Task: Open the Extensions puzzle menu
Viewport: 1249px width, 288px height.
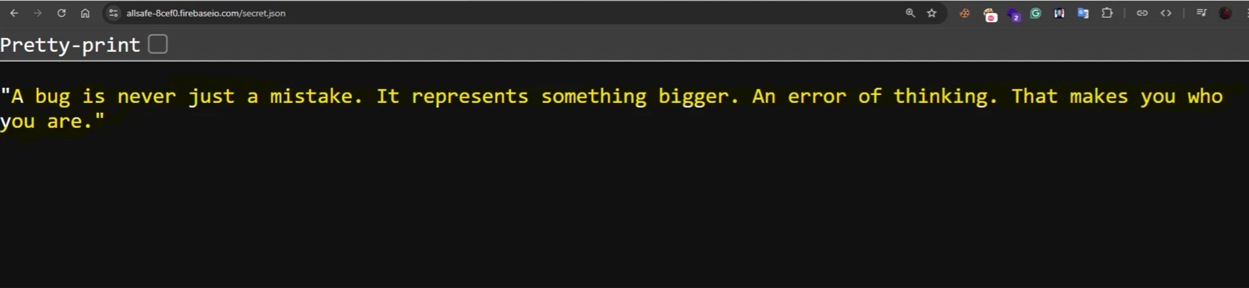Action: point(1107,13)
